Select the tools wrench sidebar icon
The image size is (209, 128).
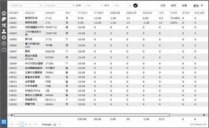coord(4,25)
